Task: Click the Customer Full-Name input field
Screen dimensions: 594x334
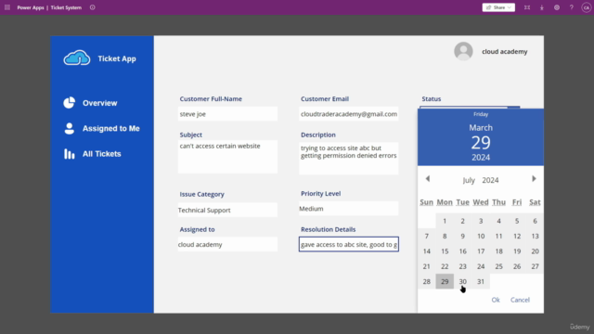Action: 227,114
